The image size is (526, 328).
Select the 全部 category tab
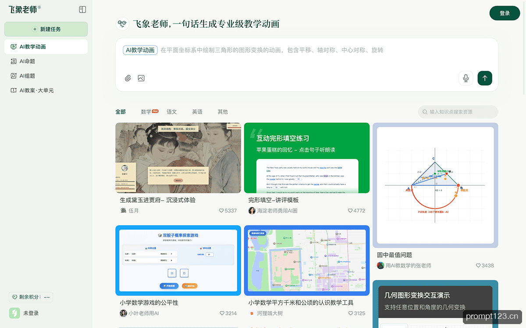tap(121, 112)
